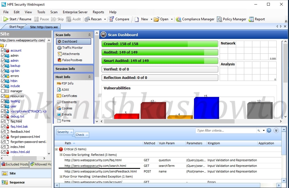Open the File menu
Viewport: 289px width, 188px height.
pyautogui.click(x=6, y=12)
